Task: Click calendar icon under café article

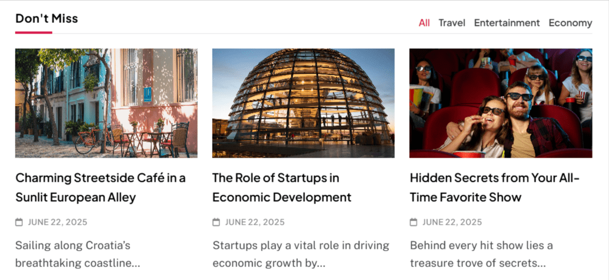Action: (x=19, y=222)
